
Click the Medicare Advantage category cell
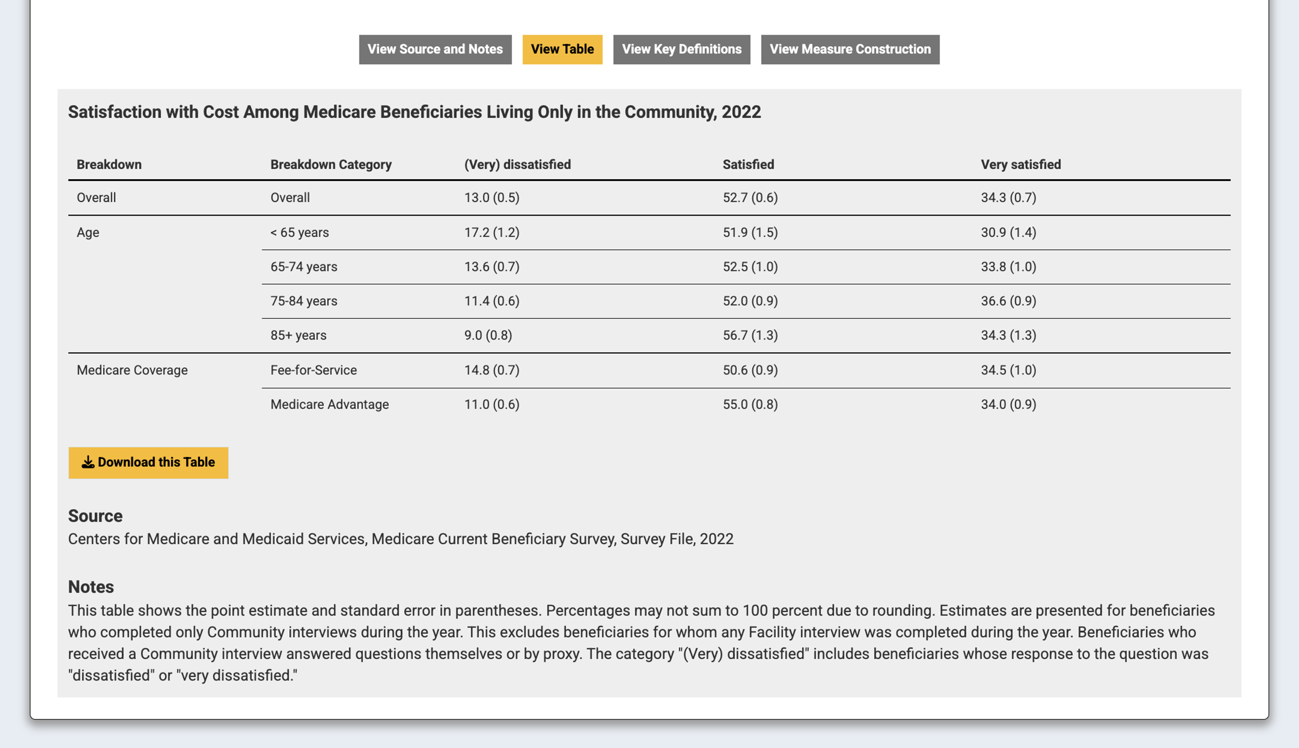tap(329, 405)
